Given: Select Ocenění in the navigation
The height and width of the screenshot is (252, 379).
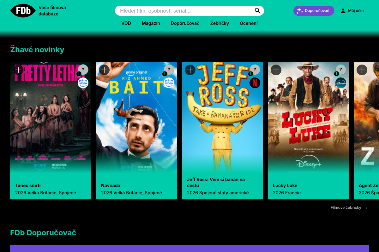Looking at the screenshot, I should coord(249,23).
